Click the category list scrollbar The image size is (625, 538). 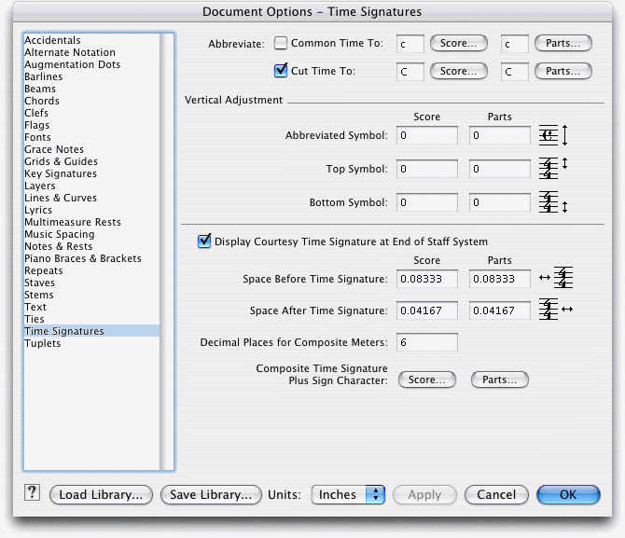167,251
